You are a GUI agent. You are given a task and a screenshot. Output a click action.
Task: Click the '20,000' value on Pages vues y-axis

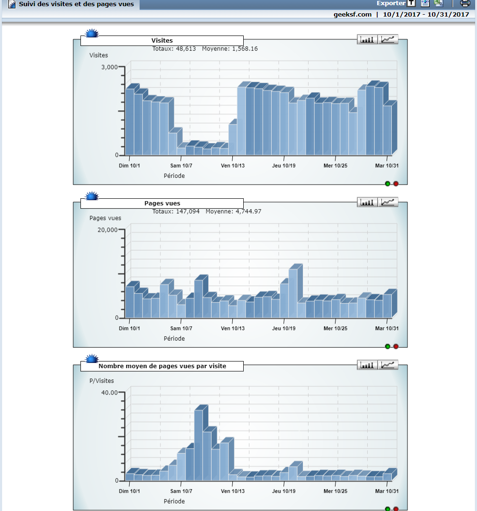[107, 230]
